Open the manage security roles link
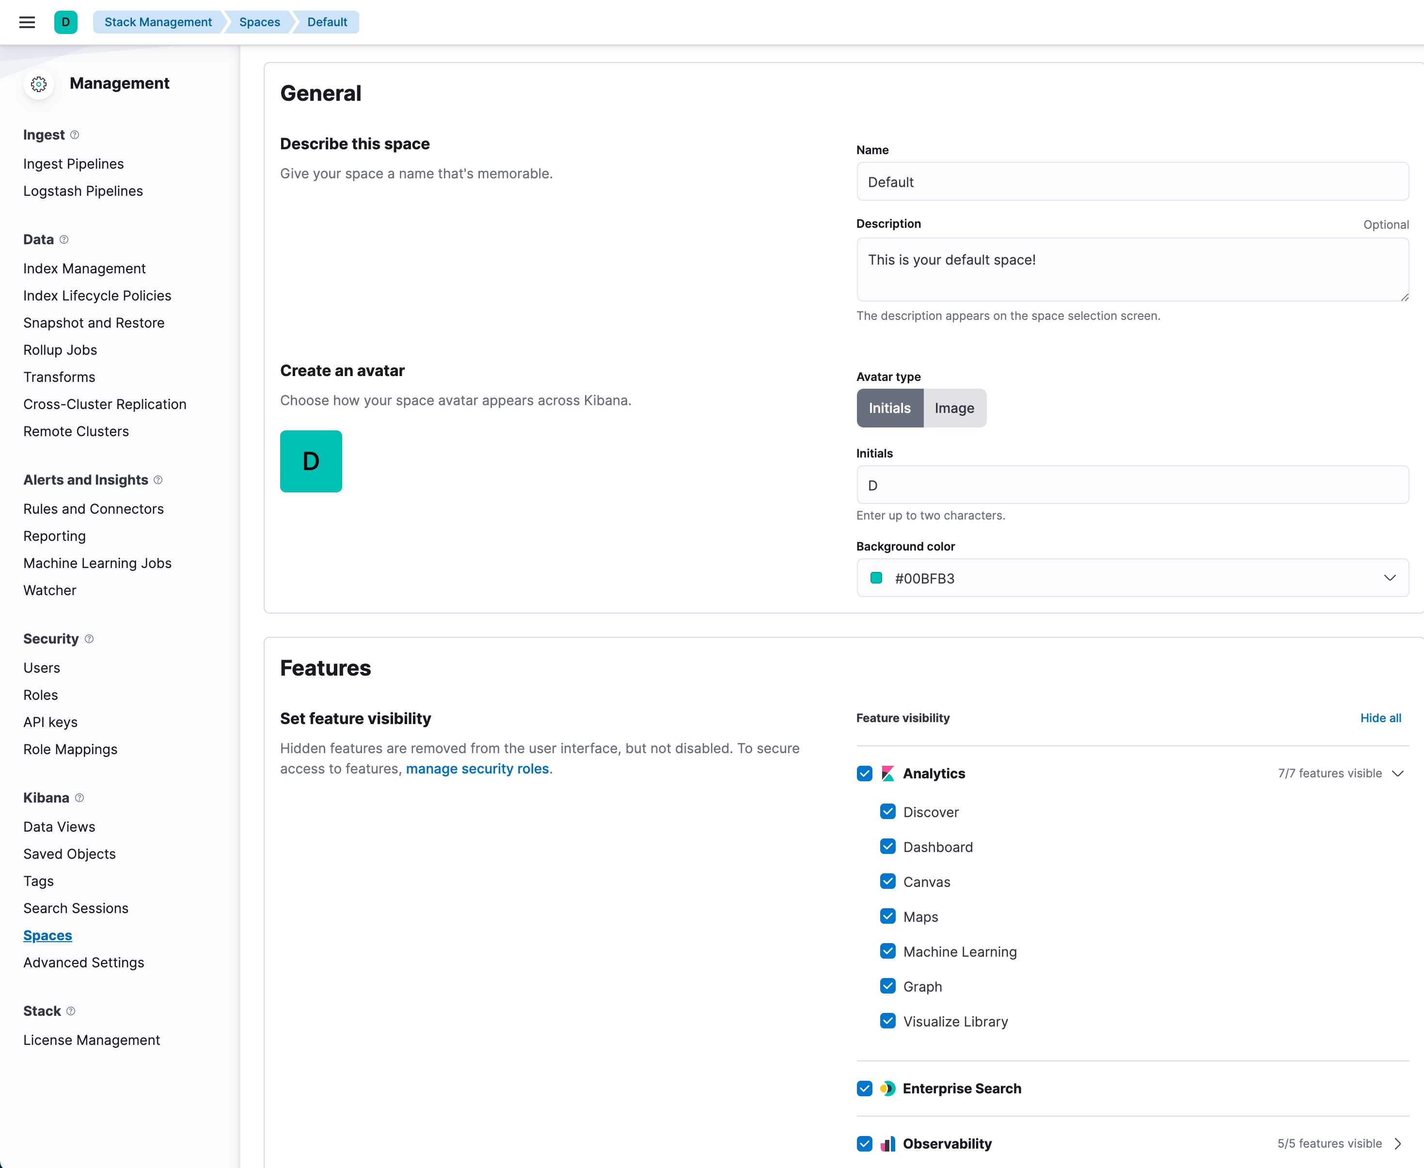 [x=478, y=769]
